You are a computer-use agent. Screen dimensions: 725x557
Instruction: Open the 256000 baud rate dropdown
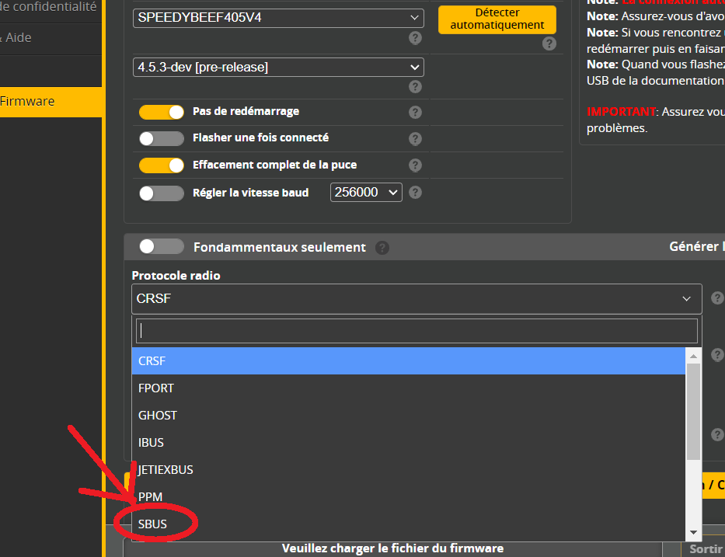tap(366, 192)
